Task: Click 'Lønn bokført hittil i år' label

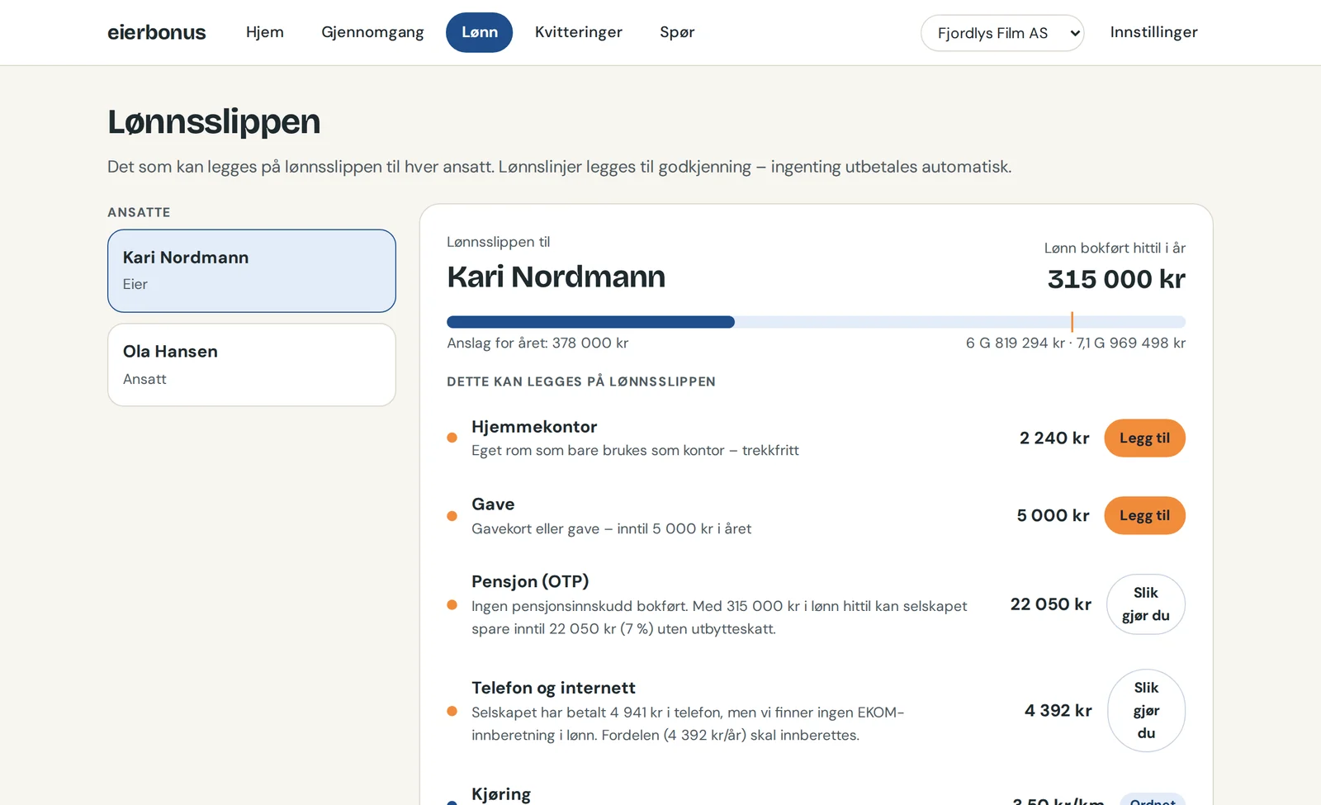Action: (1115, 248)
